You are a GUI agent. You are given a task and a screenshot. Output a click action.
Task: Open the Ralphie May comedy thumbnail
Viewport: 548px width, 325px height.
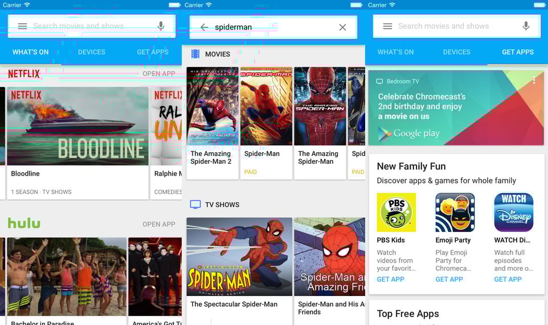(166, 126)
